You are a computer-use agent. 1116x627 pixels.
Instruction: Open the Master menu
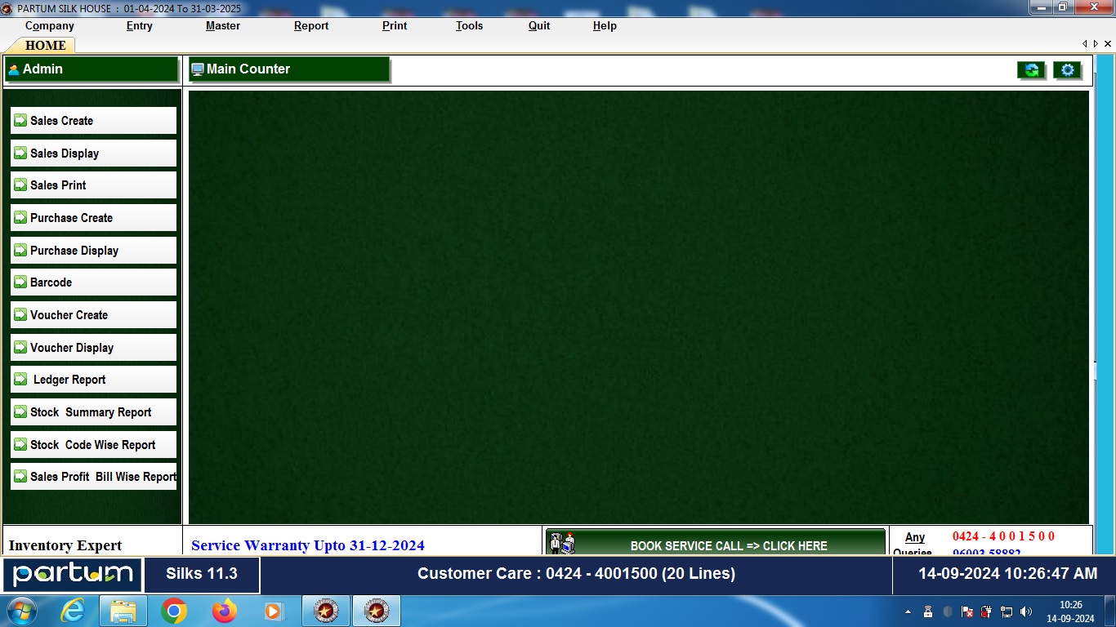223,25
